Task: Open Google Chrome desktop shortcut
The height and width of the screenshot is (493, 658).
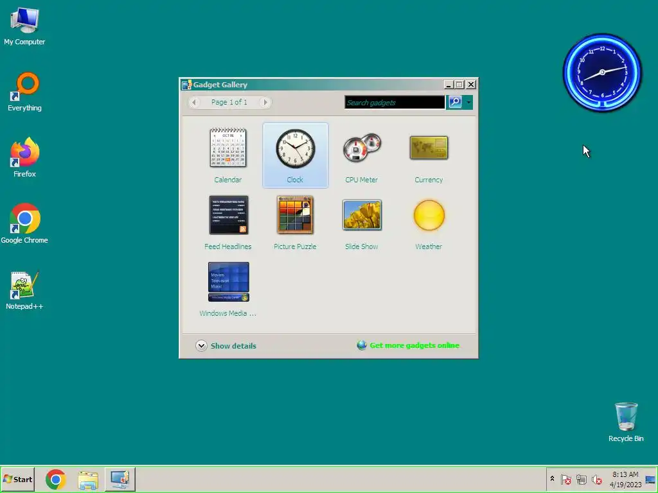Action: coord(24,224)
